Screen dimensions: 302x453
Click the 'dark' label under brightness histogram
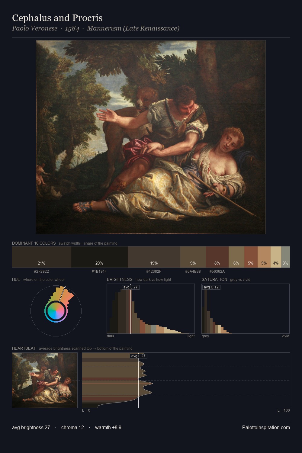(111, 336)
